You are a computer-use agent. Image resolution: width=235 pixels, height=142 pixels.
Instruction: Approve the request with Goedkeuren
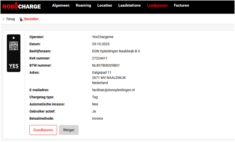coord(43,130)
